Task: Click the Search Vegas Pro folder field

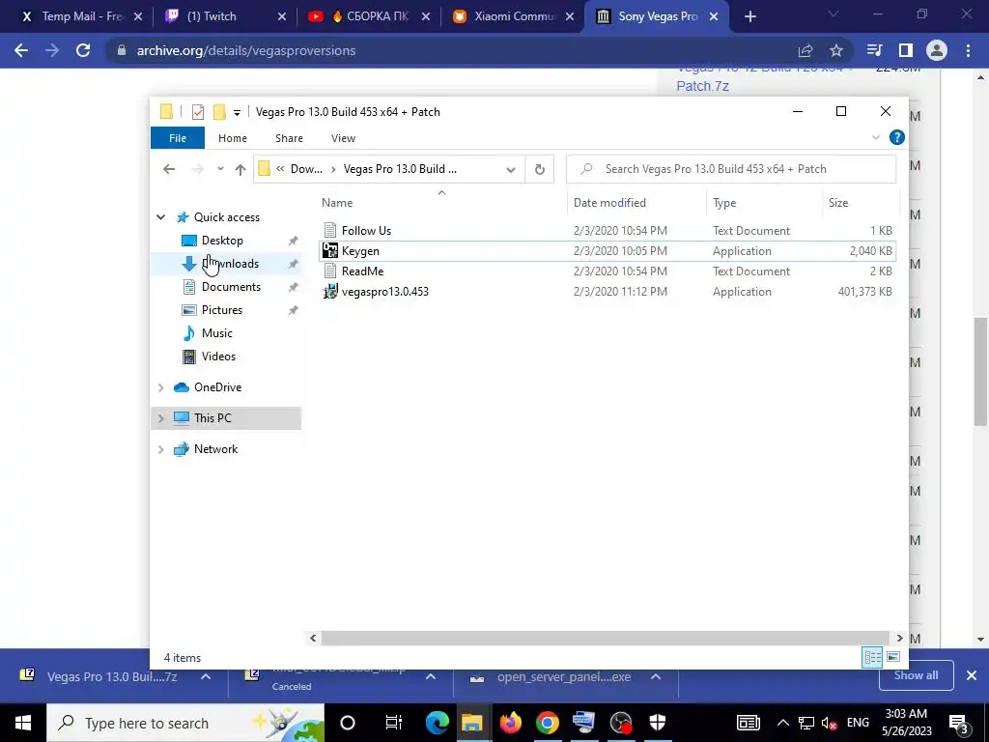Action: tap(731, 169)
